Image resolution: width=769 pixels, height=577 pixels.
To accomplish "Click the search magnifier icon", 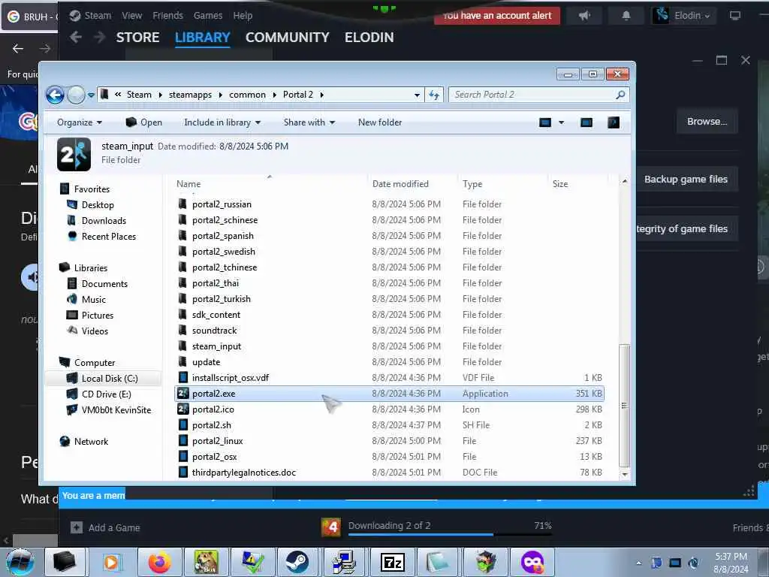I will click(620, 95).
